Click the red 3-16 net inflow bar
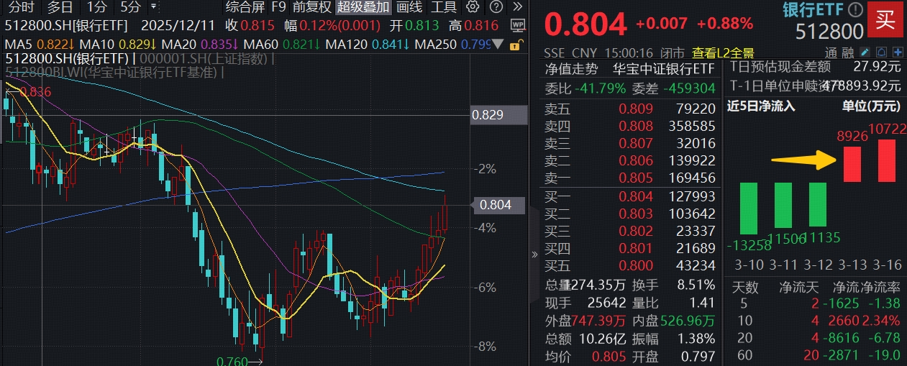Image resolution: width=907 pixels, height=366 pixels. coord(886,160)
